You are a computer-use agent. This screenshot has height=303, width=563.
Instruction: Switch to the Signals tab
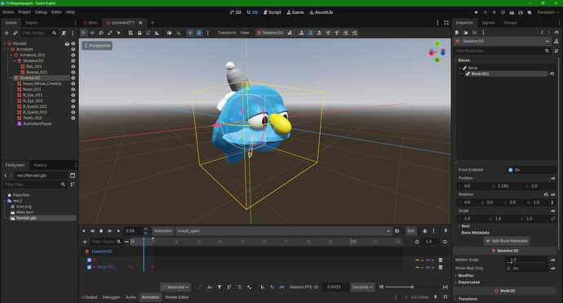488,23
